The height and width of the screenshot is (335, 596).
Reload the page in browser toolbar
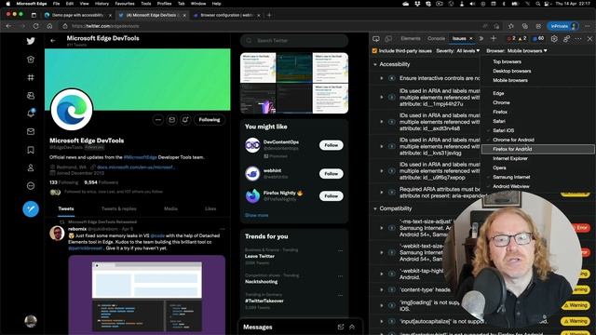pyautogui.click(x=35, y=26)
